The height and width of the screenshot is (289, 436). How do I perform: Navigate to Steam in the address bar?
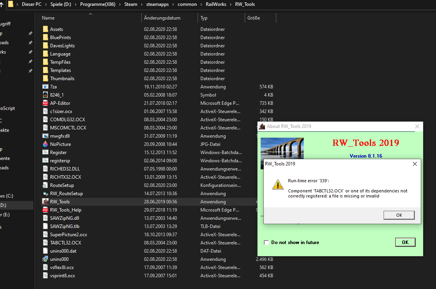point(131,4)
